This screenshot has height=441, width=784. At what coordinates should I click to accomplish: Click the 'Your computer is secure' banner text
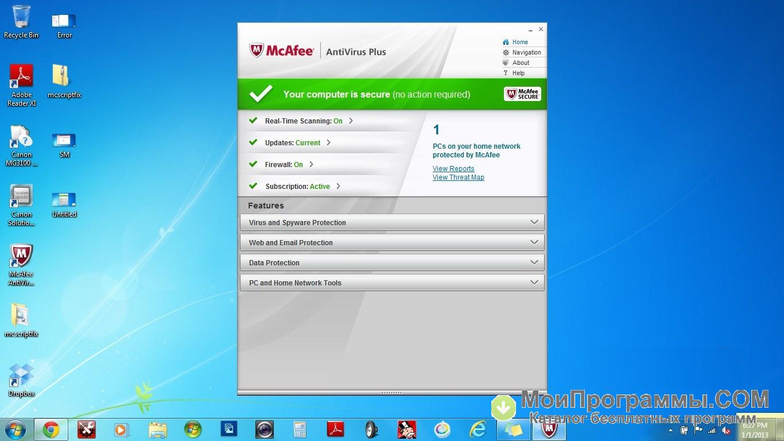[x=377, y=94]
